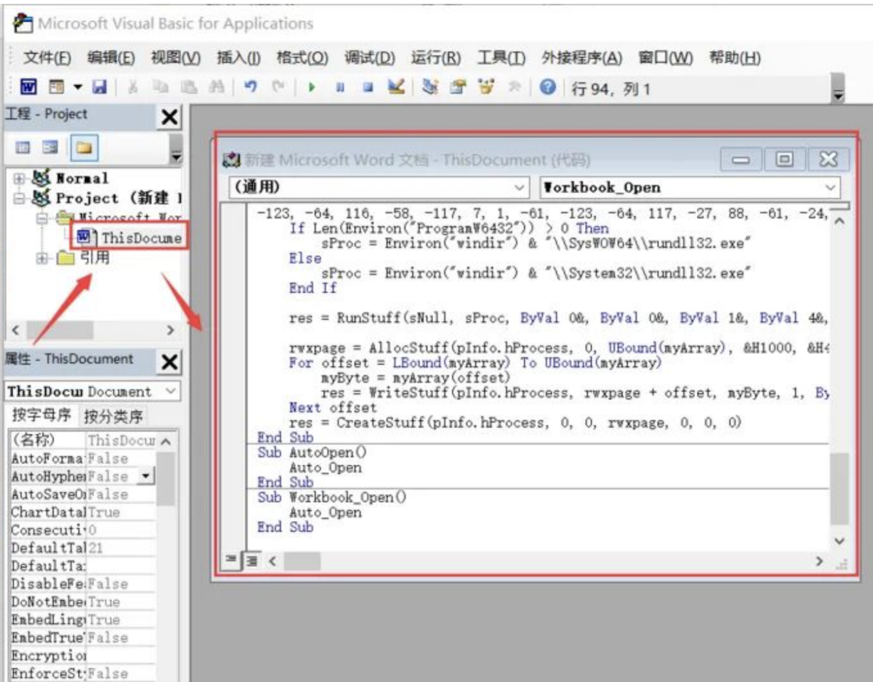Select the ChartData True property row
The width and height of the screenshot is (873, 682).
point(82,512)
